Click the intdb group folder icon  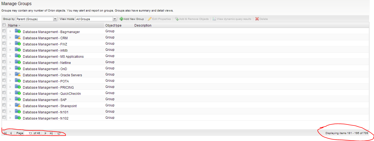coord(18,50)
